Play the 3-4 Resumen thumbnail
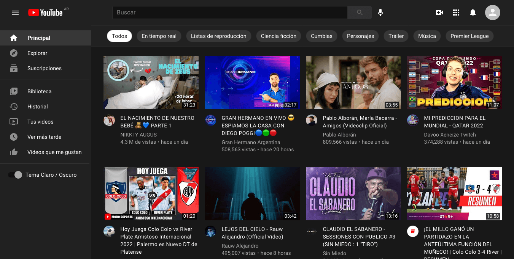Image resolution: width=514 pixels, height=259 pixels. [x=455, y=194]
